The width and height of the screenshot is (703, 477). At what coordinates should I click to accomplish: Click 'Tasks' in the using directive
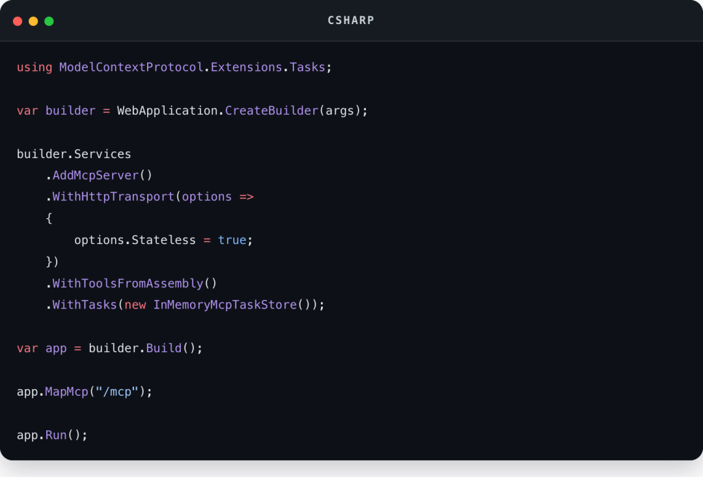point(307,67)
